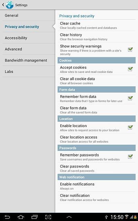Uncheck Show security warnings checkbox
This screenshot has width=138, height=221.
(130, 49)
